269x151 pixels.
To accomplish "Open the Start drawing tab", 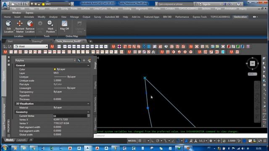I will pyautogui.click(x=10, y=41).
